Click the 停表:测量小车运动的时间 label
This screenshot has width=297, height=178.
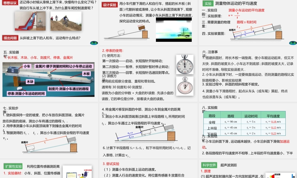(x=26, y=93)
